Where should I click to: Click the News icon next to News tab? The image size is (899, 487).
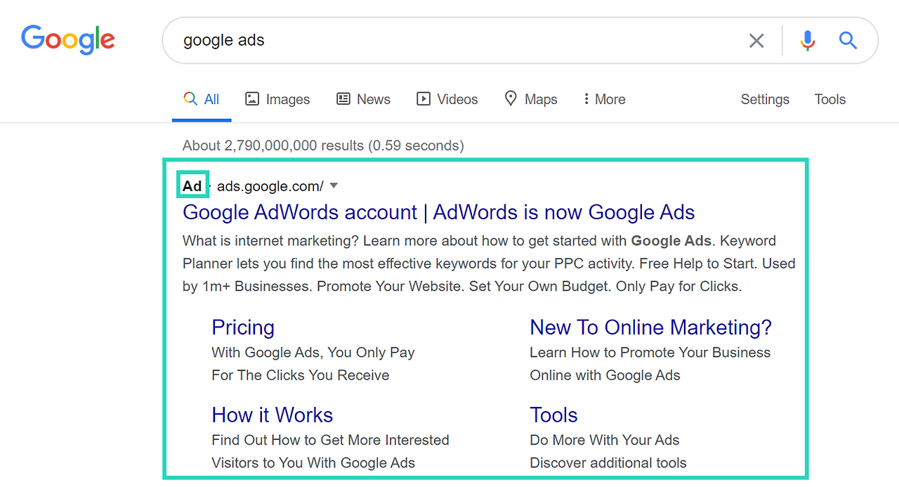pyautogui.click(x=343, y=98)
